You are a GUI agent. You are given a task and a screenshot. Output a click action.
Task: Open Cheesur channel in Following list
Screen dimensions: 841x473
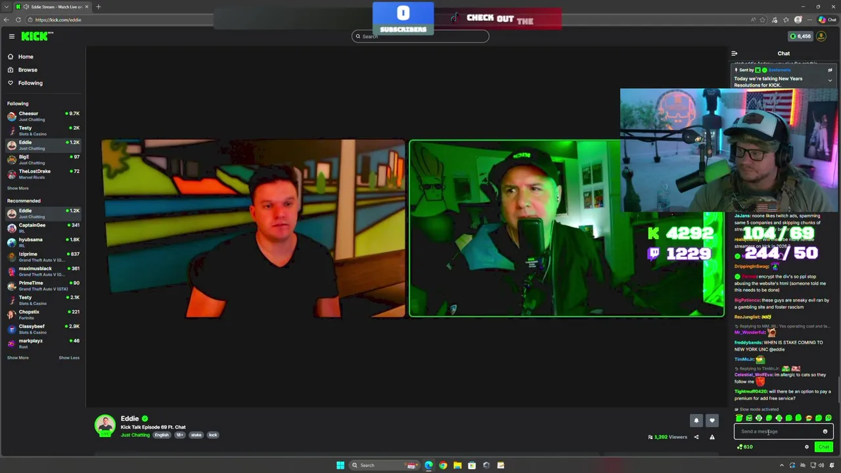tap(43, 116)
